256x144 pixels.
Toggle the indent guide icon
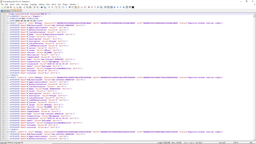pyautogui.click(x=70, y=7)
